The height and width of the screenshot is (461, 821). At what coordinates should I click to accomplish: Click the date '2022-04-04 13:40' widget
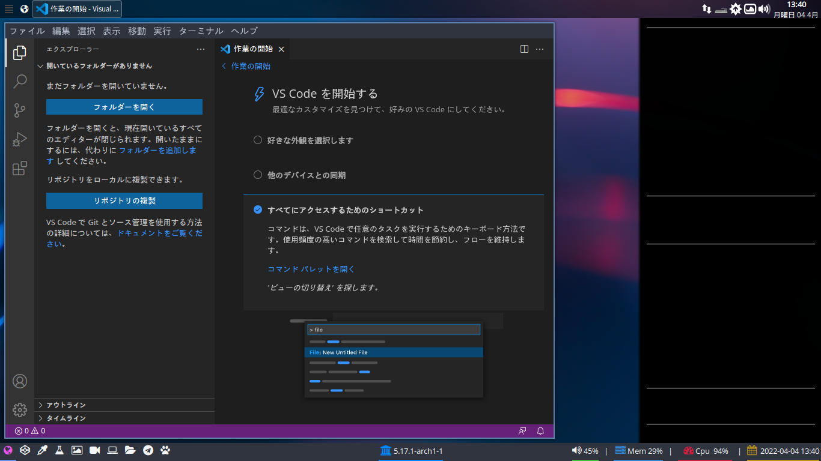pyautogui.click(x=783, y=450)
